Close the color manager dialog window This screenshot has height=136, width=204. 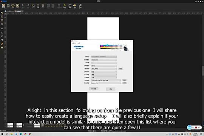(x=131, y=41)
